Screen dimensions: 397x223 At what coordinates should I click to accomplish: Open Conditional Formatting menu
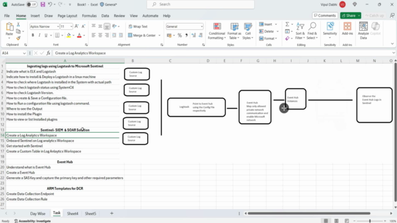pos(216,31)
